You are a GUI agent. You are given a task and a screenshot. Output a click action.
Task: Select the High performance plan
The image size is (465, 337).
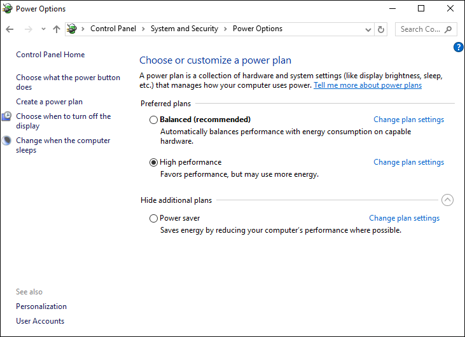point(153,162)
